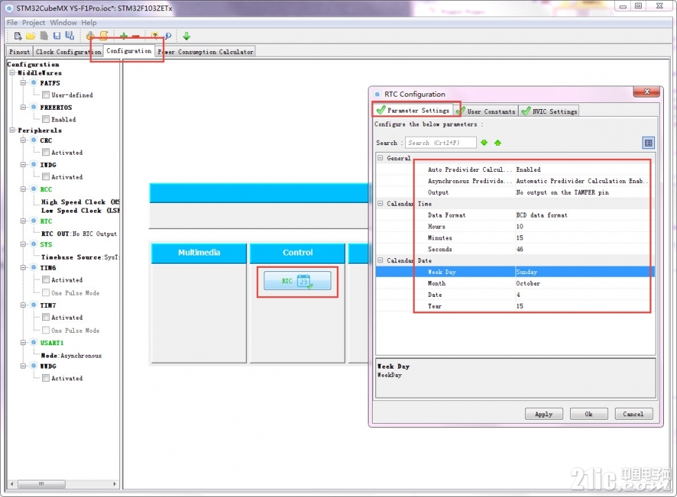Tick the TIM6 One Pulse Mode checkbox

click(46, 292)
